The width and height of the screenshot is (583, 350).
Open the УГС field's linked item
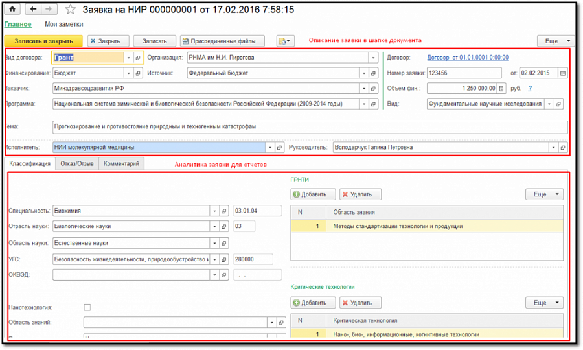click(x=224, y=260)
